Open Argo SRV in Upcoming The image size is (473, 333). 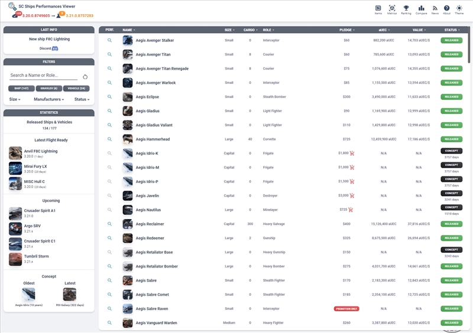(x=25, y=228)
